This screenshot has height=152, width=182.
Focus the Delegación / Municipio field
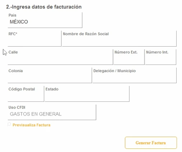click(135, 75)
